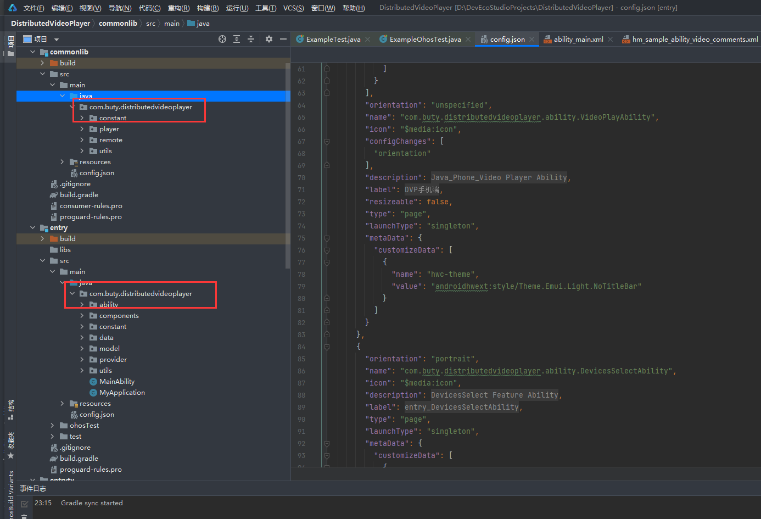Open the 视图(V) menu
761x519 pixels.
(90, 8)
